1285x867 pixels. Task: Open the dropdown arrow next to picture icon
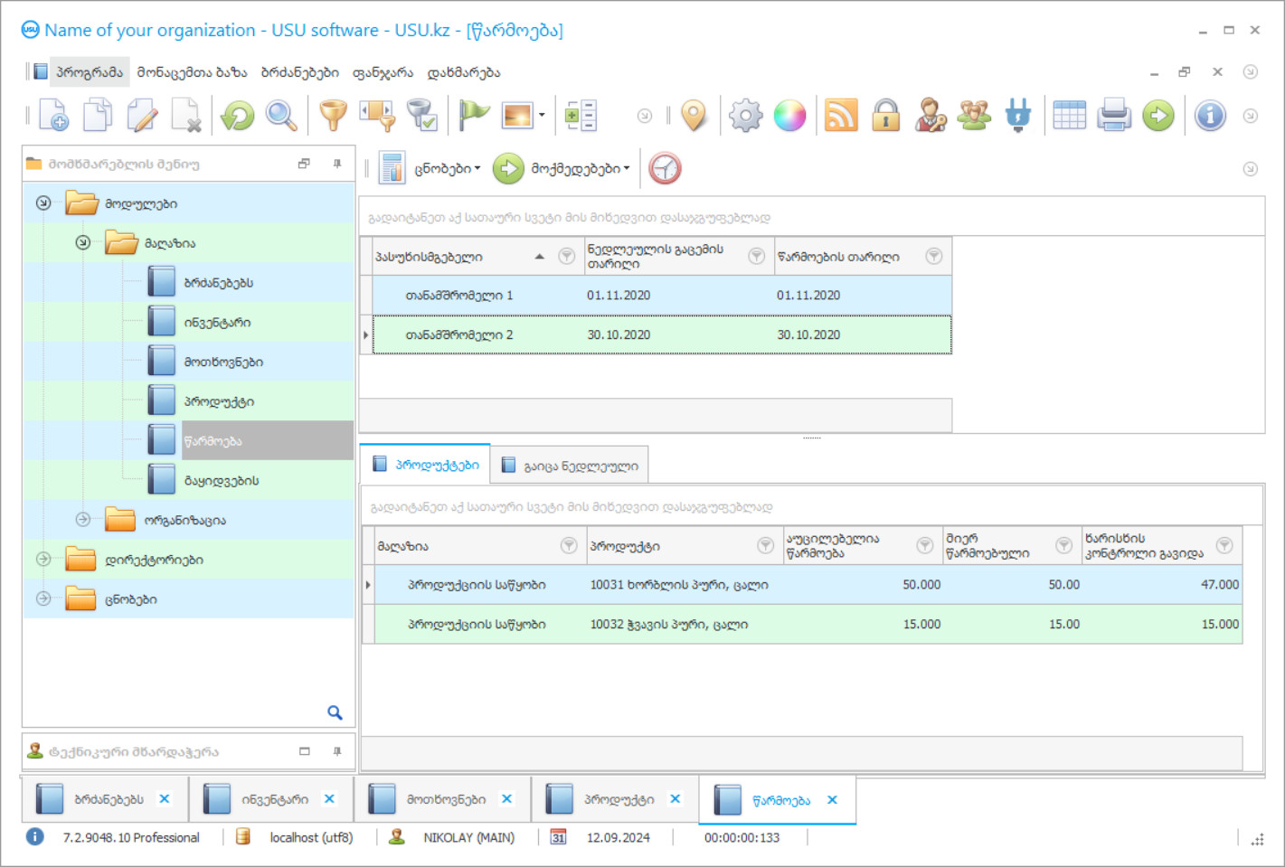pos(542,116)
